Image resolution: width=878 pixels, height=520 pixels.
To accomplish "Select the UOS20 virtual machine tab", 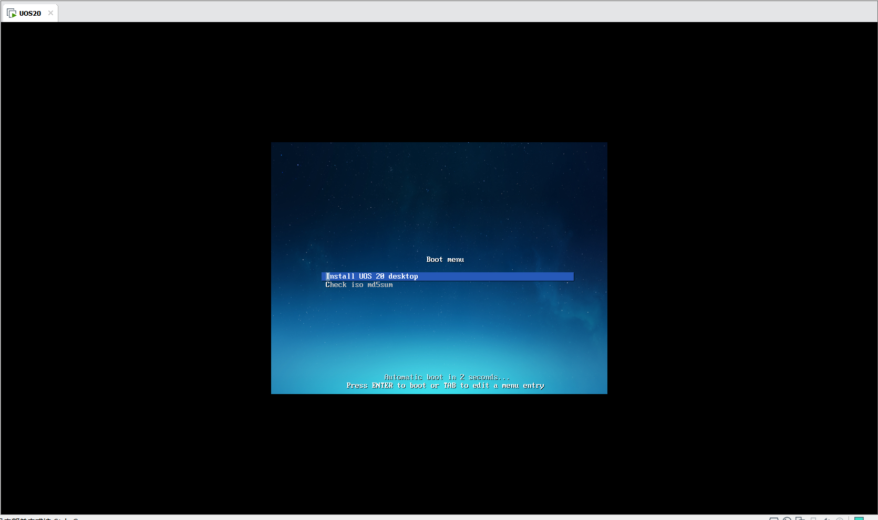I will point(30,13).
